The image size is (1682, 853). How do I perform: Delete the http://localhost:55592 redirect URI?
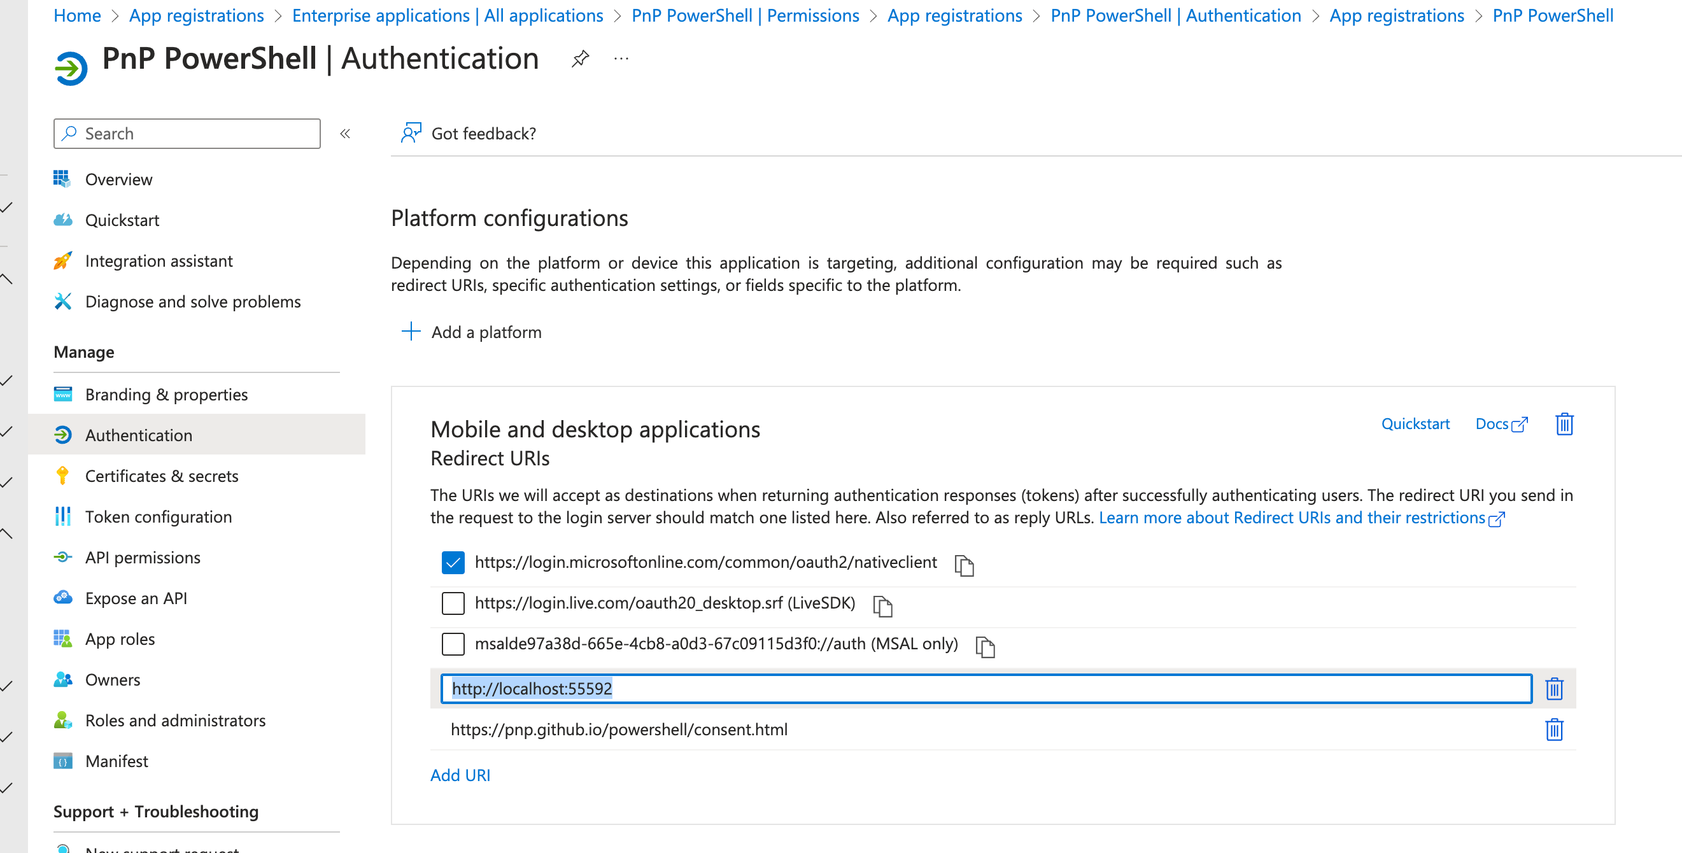pyautogui.click(x=1554, y=689)
